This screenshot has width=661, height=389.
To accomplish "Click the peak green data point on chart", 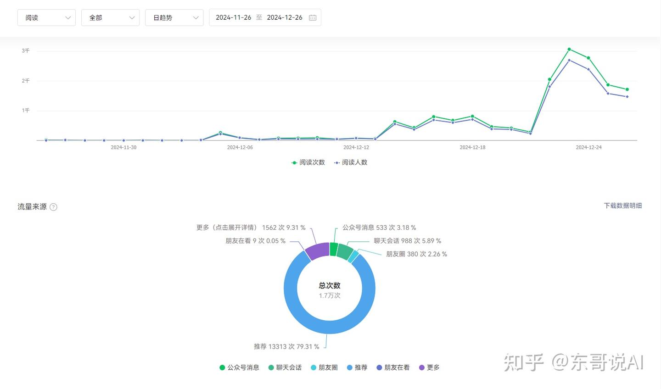I will tap(569, 49).
